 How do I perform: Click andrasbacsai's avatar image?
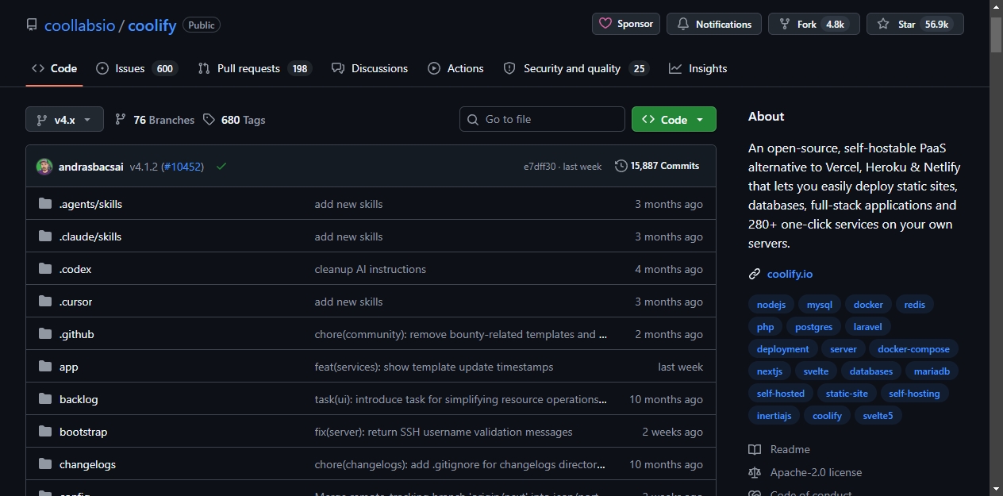(x=44, y=167)
